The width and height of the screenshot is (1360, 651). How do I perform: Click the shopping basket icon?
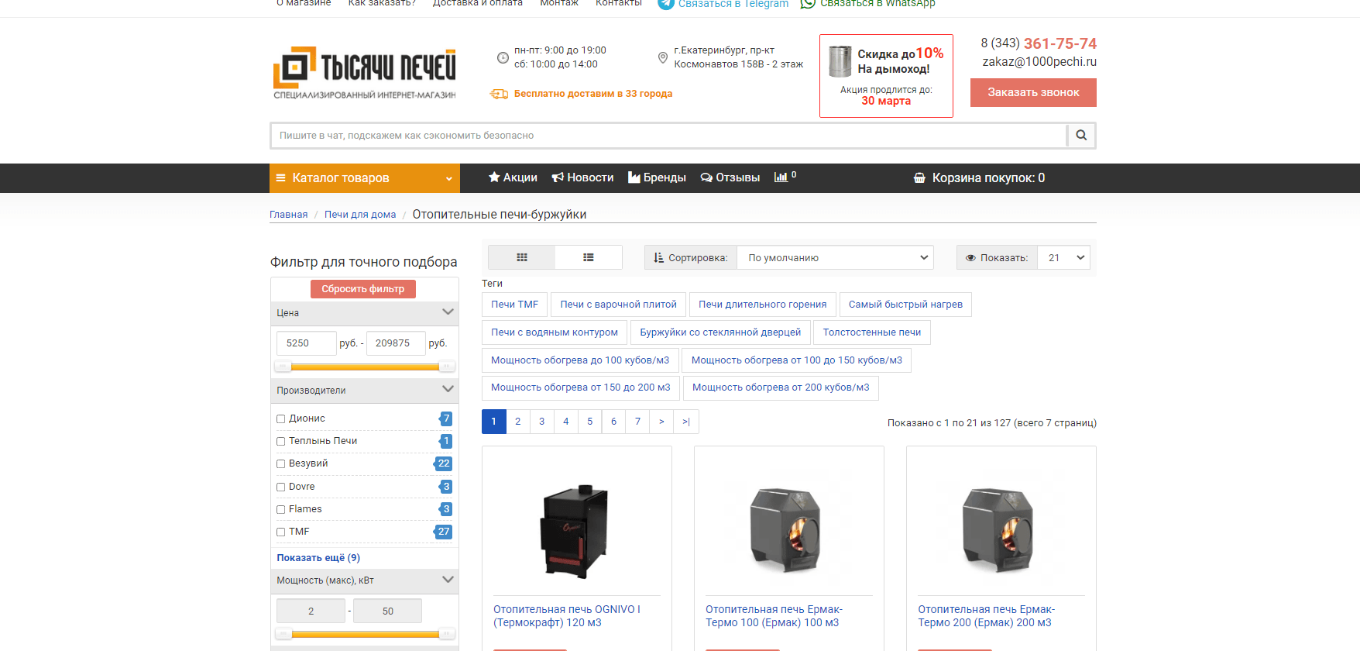coord(919,178)
